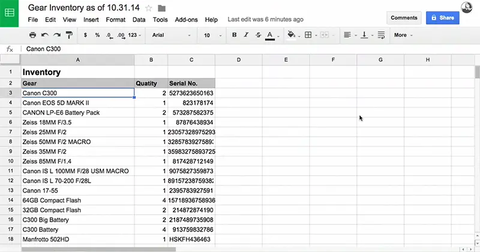480x252 pixels.
Task: Toggle italic formatting
Action: (x=246, y=35)
